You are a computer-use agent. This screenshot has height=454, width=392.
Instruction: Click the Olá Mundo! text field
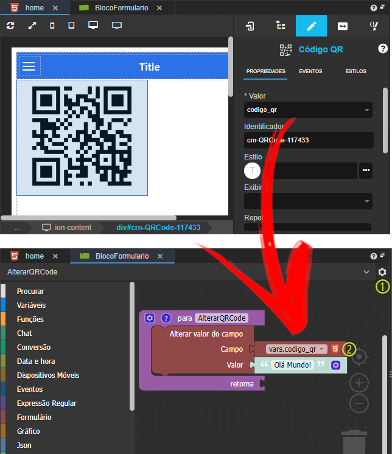(292, 365)
